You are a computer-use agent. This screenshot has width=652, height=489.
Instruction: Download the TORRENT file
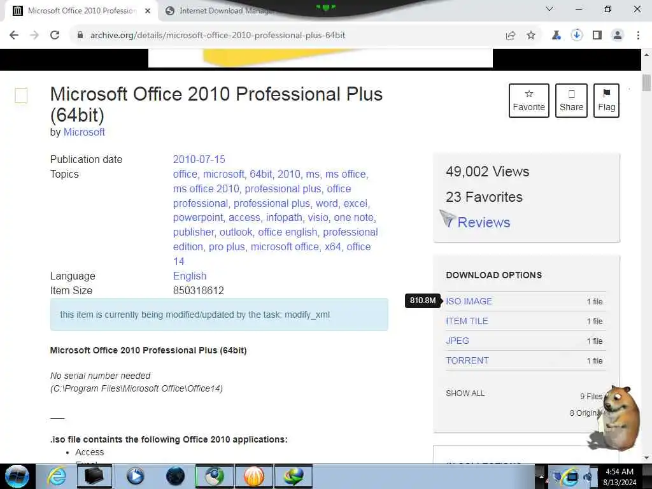(x=467, y=360)
